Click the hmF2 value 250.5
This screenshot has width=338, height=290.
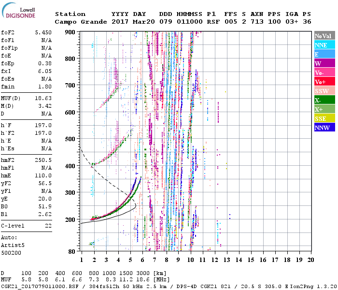[43, 160]
